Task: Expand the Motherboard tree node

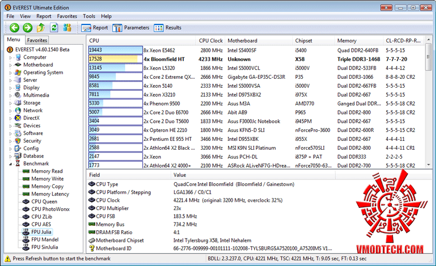Action: click(10, 65)
